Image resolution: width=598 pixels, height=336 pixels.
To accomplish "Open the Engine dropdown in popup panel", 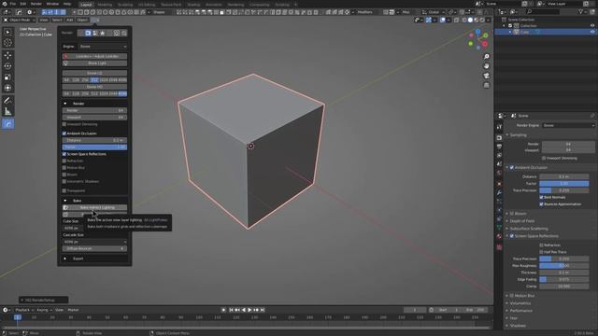I will pyautogui.click(x=103, y=47).
